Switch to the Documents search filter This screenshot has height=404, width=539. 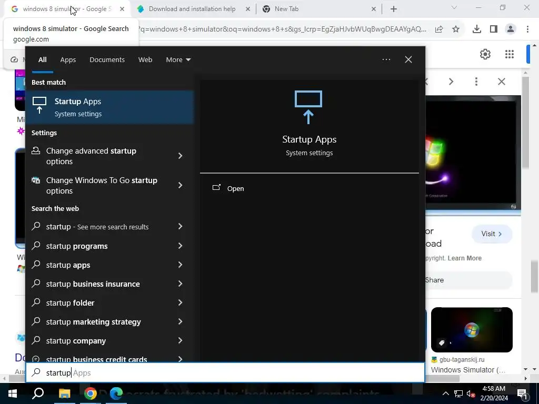(107, 60)
